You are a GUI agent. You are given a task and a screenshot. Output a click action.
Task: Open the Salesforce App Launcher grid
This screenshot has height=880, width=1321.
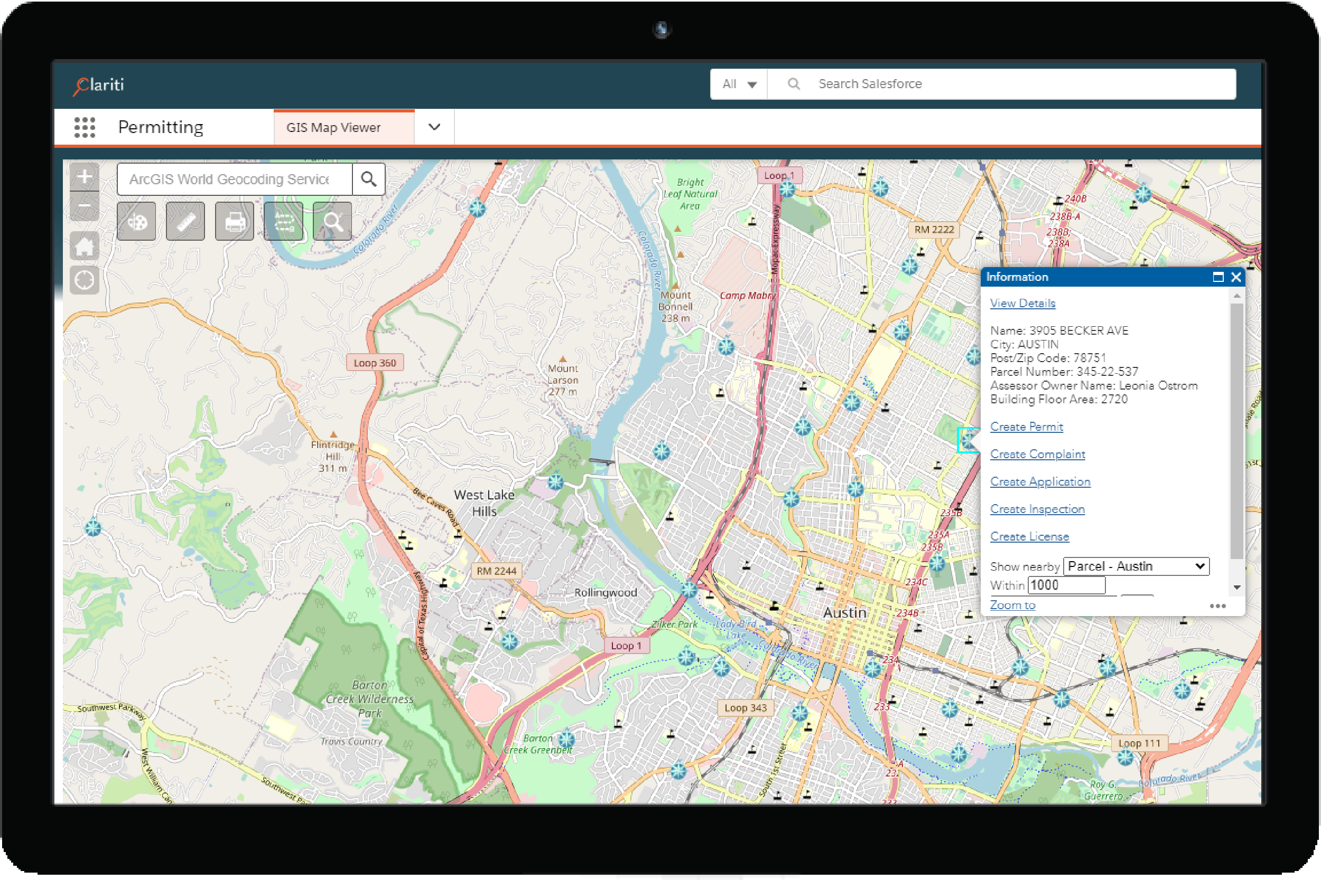coord(85,127)
